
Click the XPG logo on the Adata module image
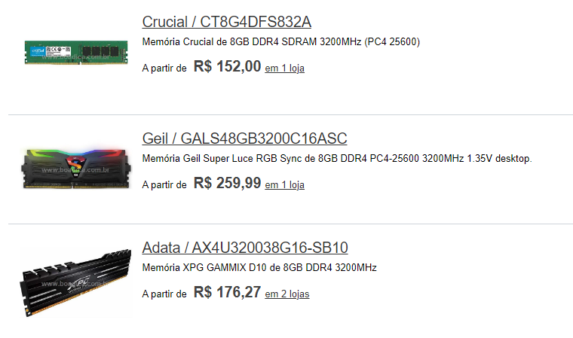[x=80, y=284]
